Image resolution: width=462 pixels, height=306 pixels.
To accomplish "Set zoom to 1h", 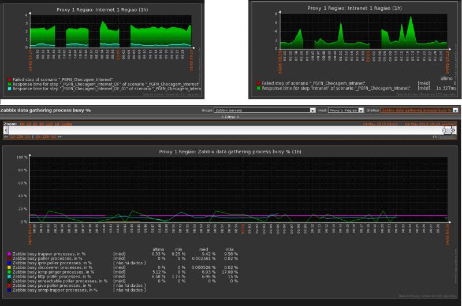I will click(x=22, y=123).
